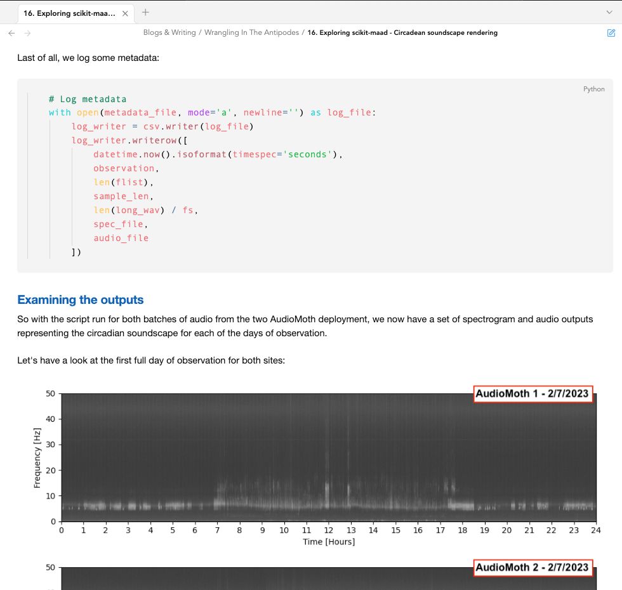Open the edit note icon
This screenshot has height=590, width=622.
pos(611,33)
